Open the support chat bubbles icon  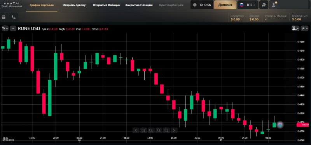click(x=264, y=5)
